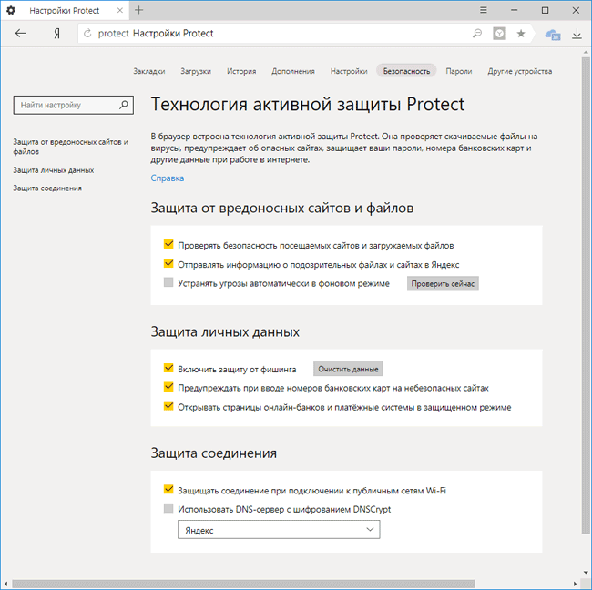Open the Protect shield icon in the address bar

click(x=499, y=33)
